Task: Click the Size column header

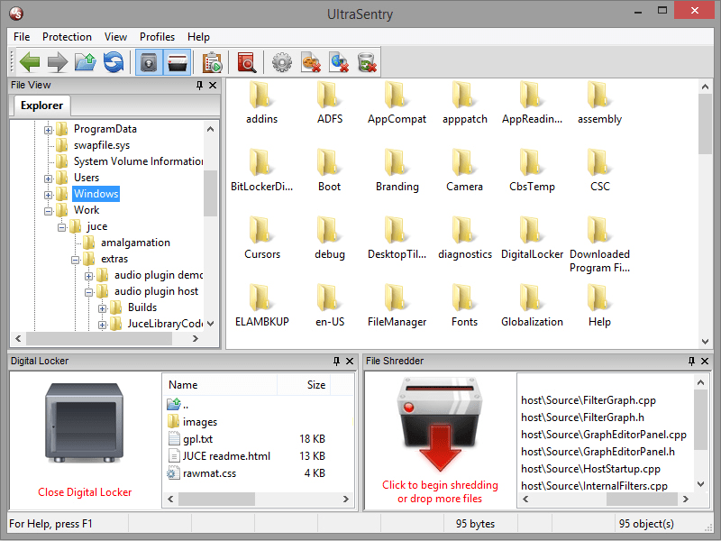Action: 304,385
